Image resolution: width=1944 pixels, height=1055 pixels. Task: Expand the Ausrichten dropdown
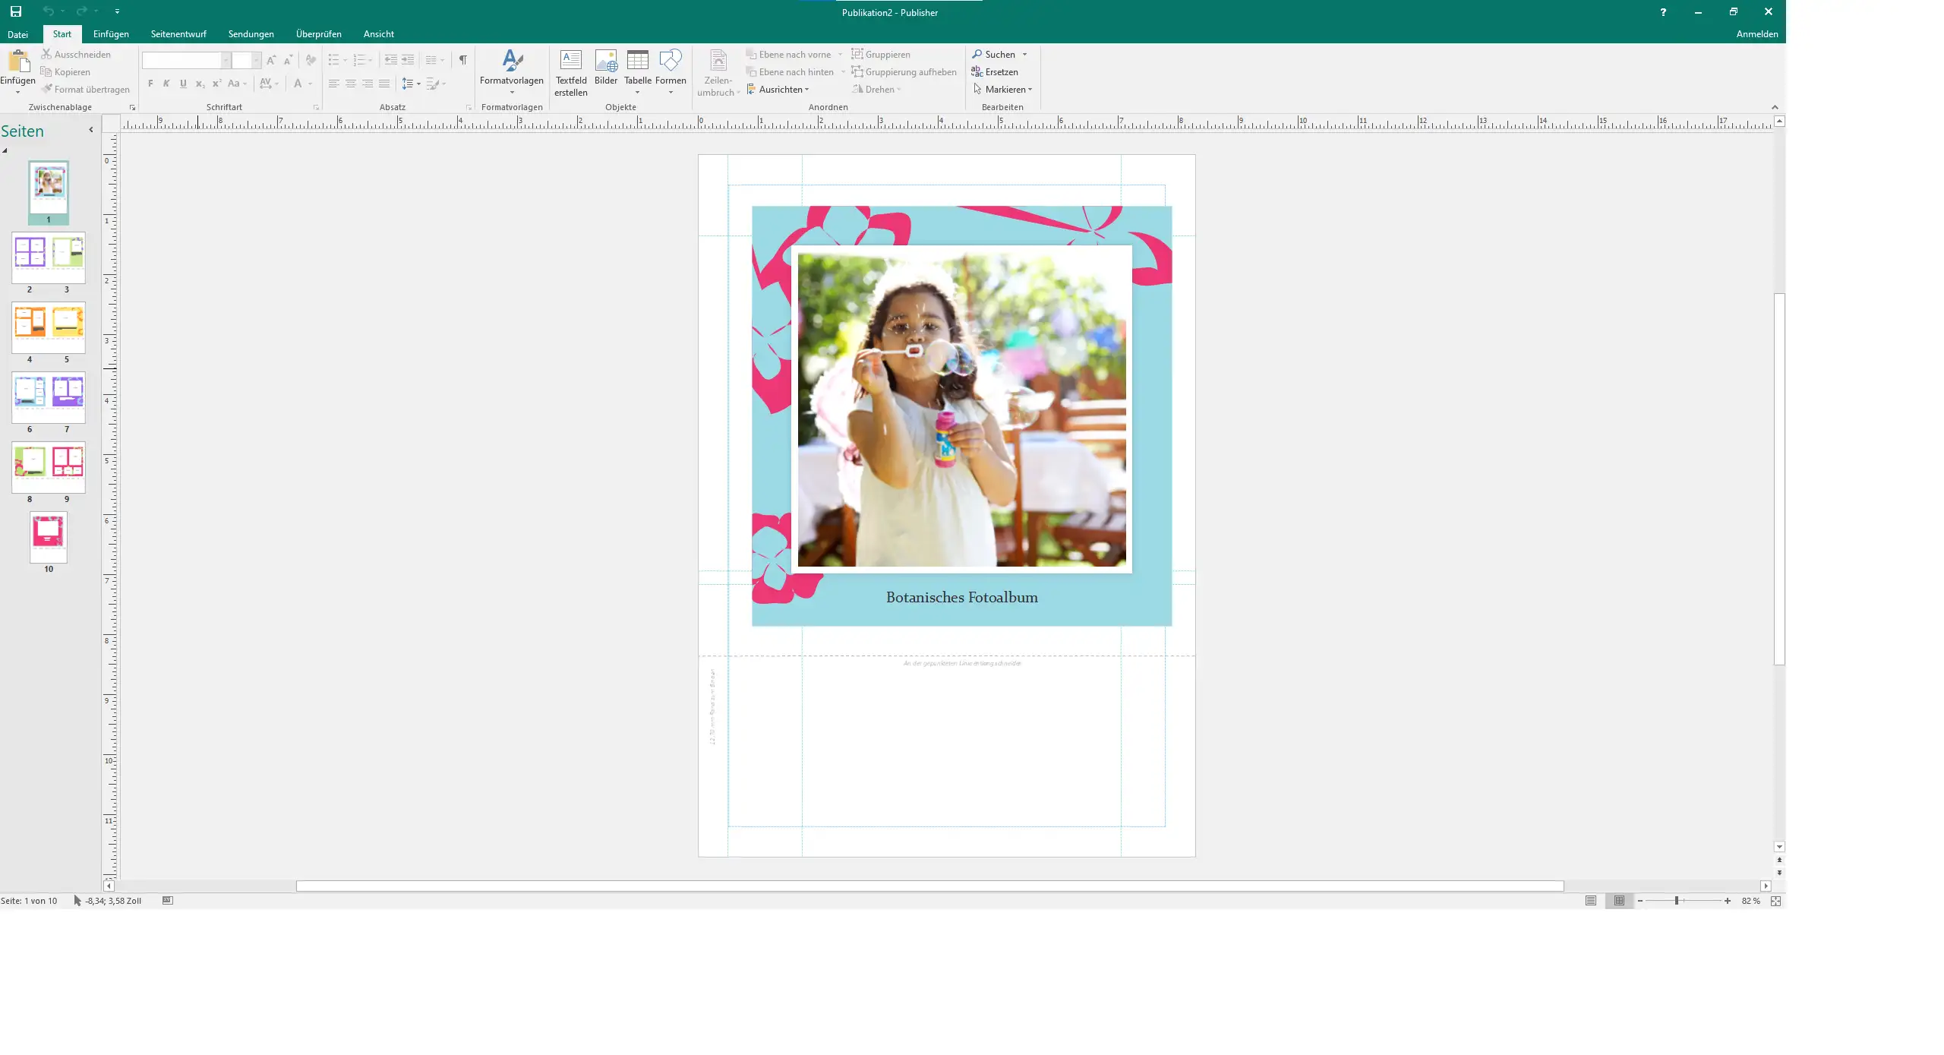780,90
